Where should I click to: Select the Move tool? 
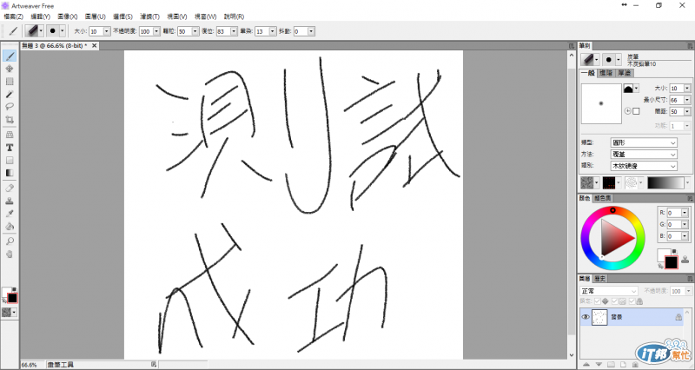coord(10,69)
